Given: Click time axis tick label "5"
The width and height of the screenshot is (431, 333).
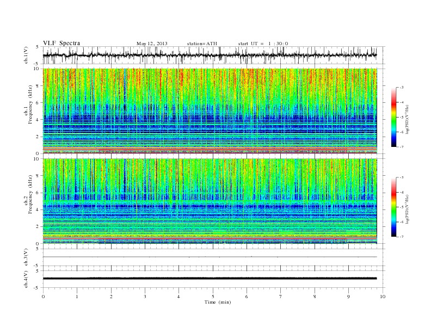Looking at the screenshot, I should [x=213, y=297].
